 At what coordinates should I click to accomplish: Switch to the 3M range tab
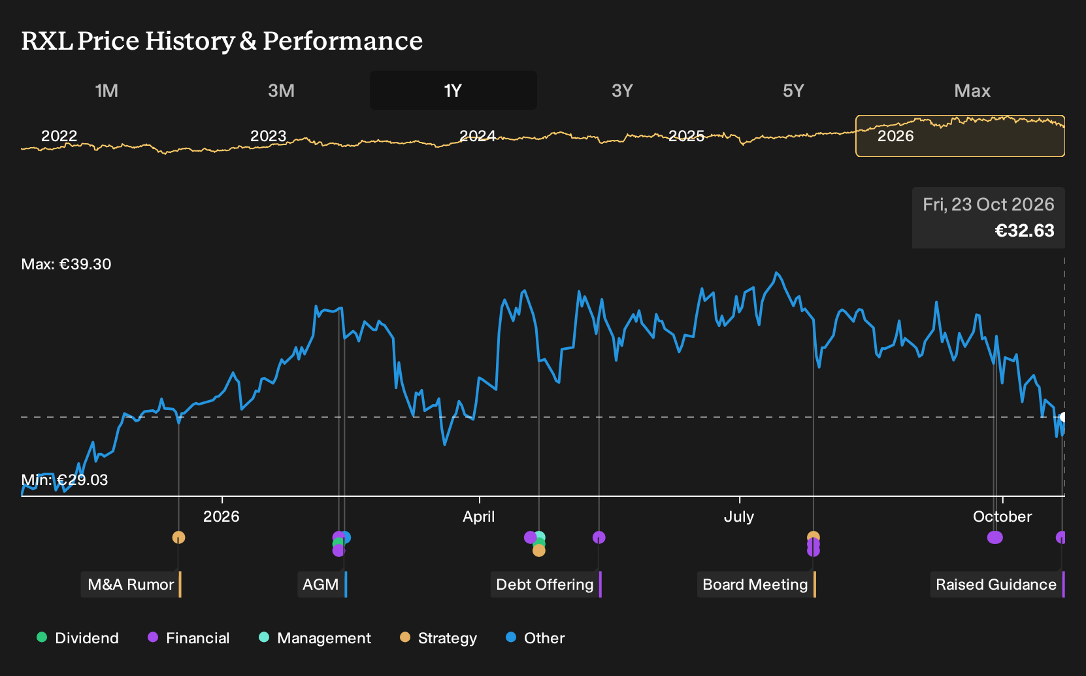(281, 90)
